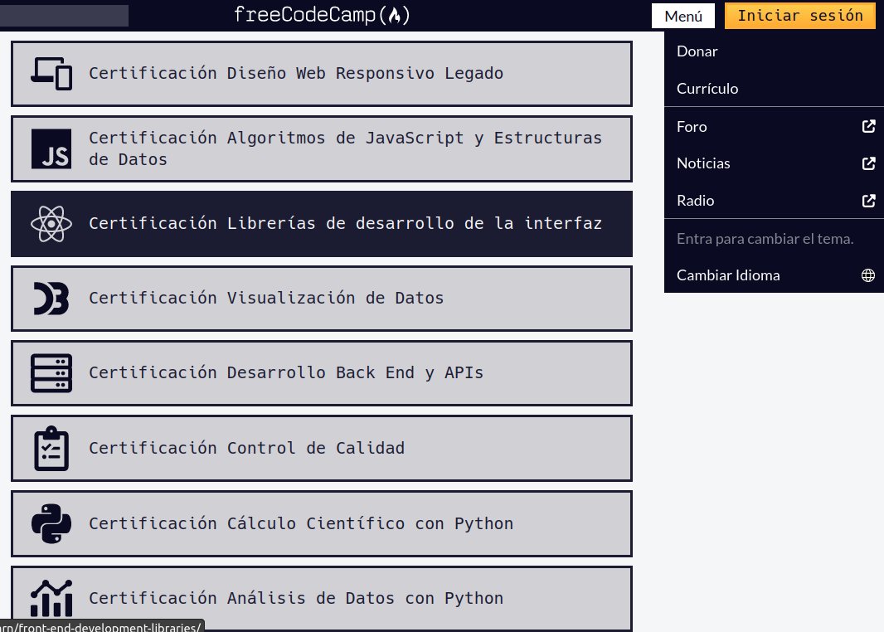
Task: Open the Noticias menu entry
Action: [774, 163]
